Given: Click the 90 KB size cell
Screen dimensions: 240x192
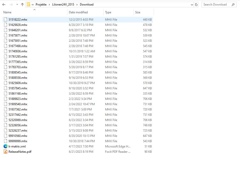Looking at the screenshot, I should [x=148, y=152].
